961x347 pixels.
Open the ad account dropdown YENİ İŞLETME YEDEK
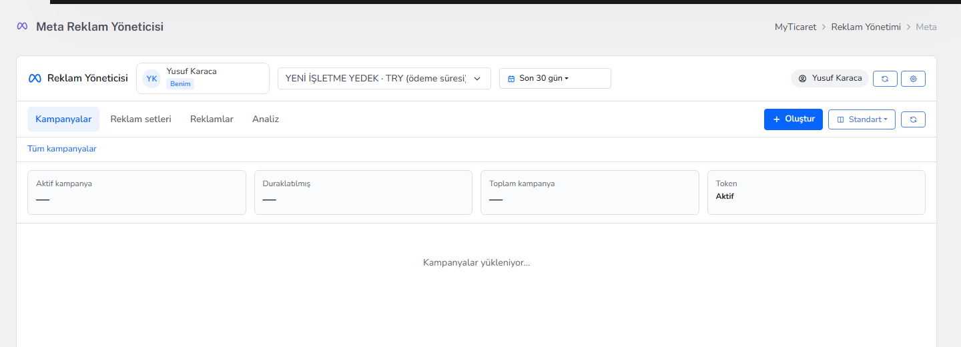pos(384,78)
